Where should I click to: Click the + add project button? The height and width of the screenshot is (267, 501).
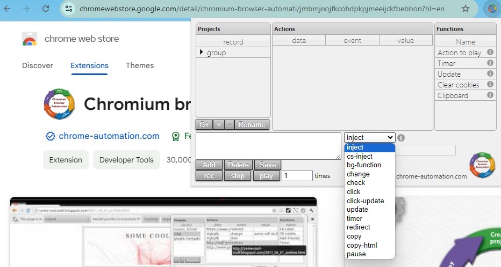pyautogui.click(x=219, y=124)
